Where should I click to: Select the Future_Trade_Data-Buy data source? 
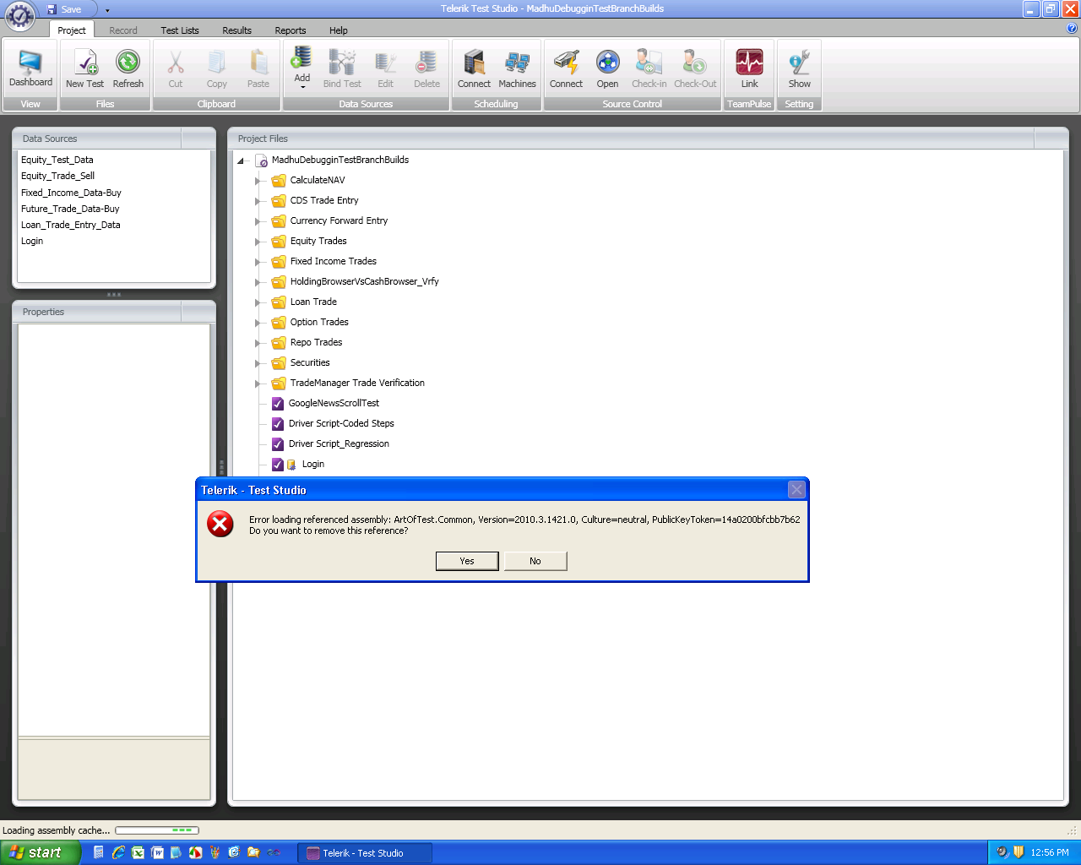(x=70, y=209)
